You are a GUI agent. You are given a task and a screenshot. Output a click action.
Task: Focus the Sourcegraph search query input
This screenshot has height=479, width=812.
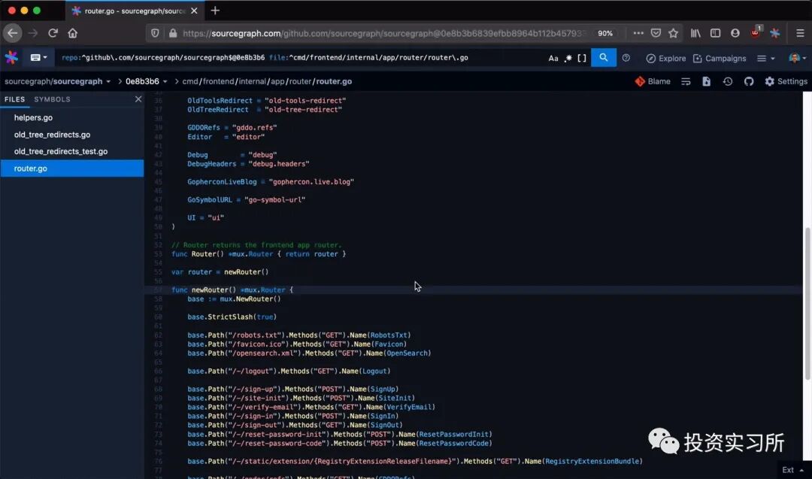click(x=300, y=58)
